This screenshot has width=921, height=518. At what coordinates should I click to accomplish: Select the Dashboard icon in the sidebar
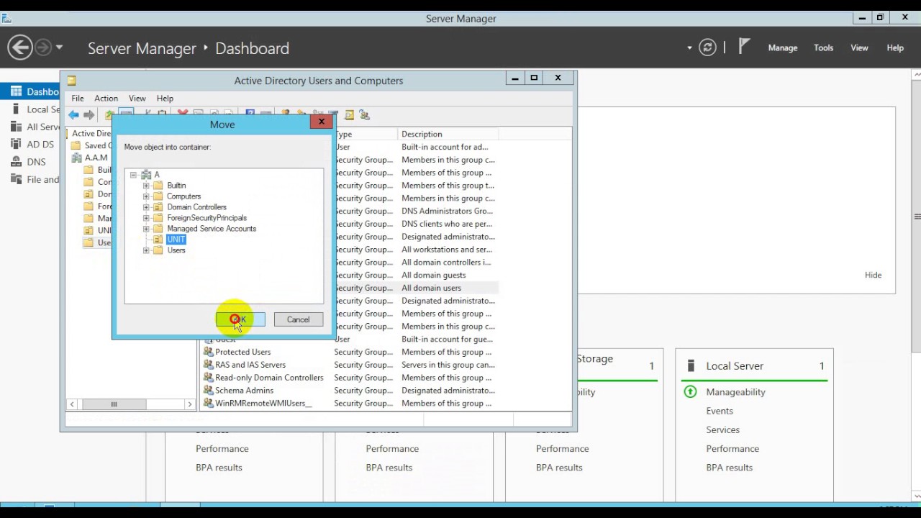pyautogui.click(x=16, y=91)
